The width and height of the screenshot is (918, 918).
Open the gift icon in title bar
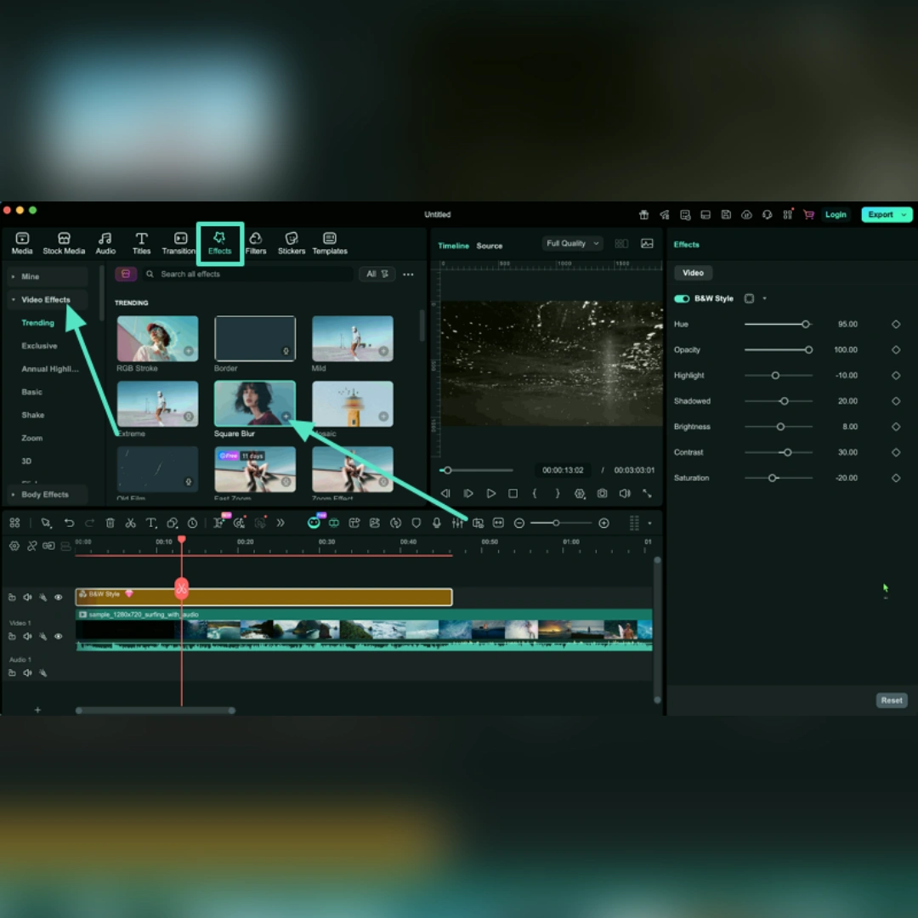click(643, 215)
